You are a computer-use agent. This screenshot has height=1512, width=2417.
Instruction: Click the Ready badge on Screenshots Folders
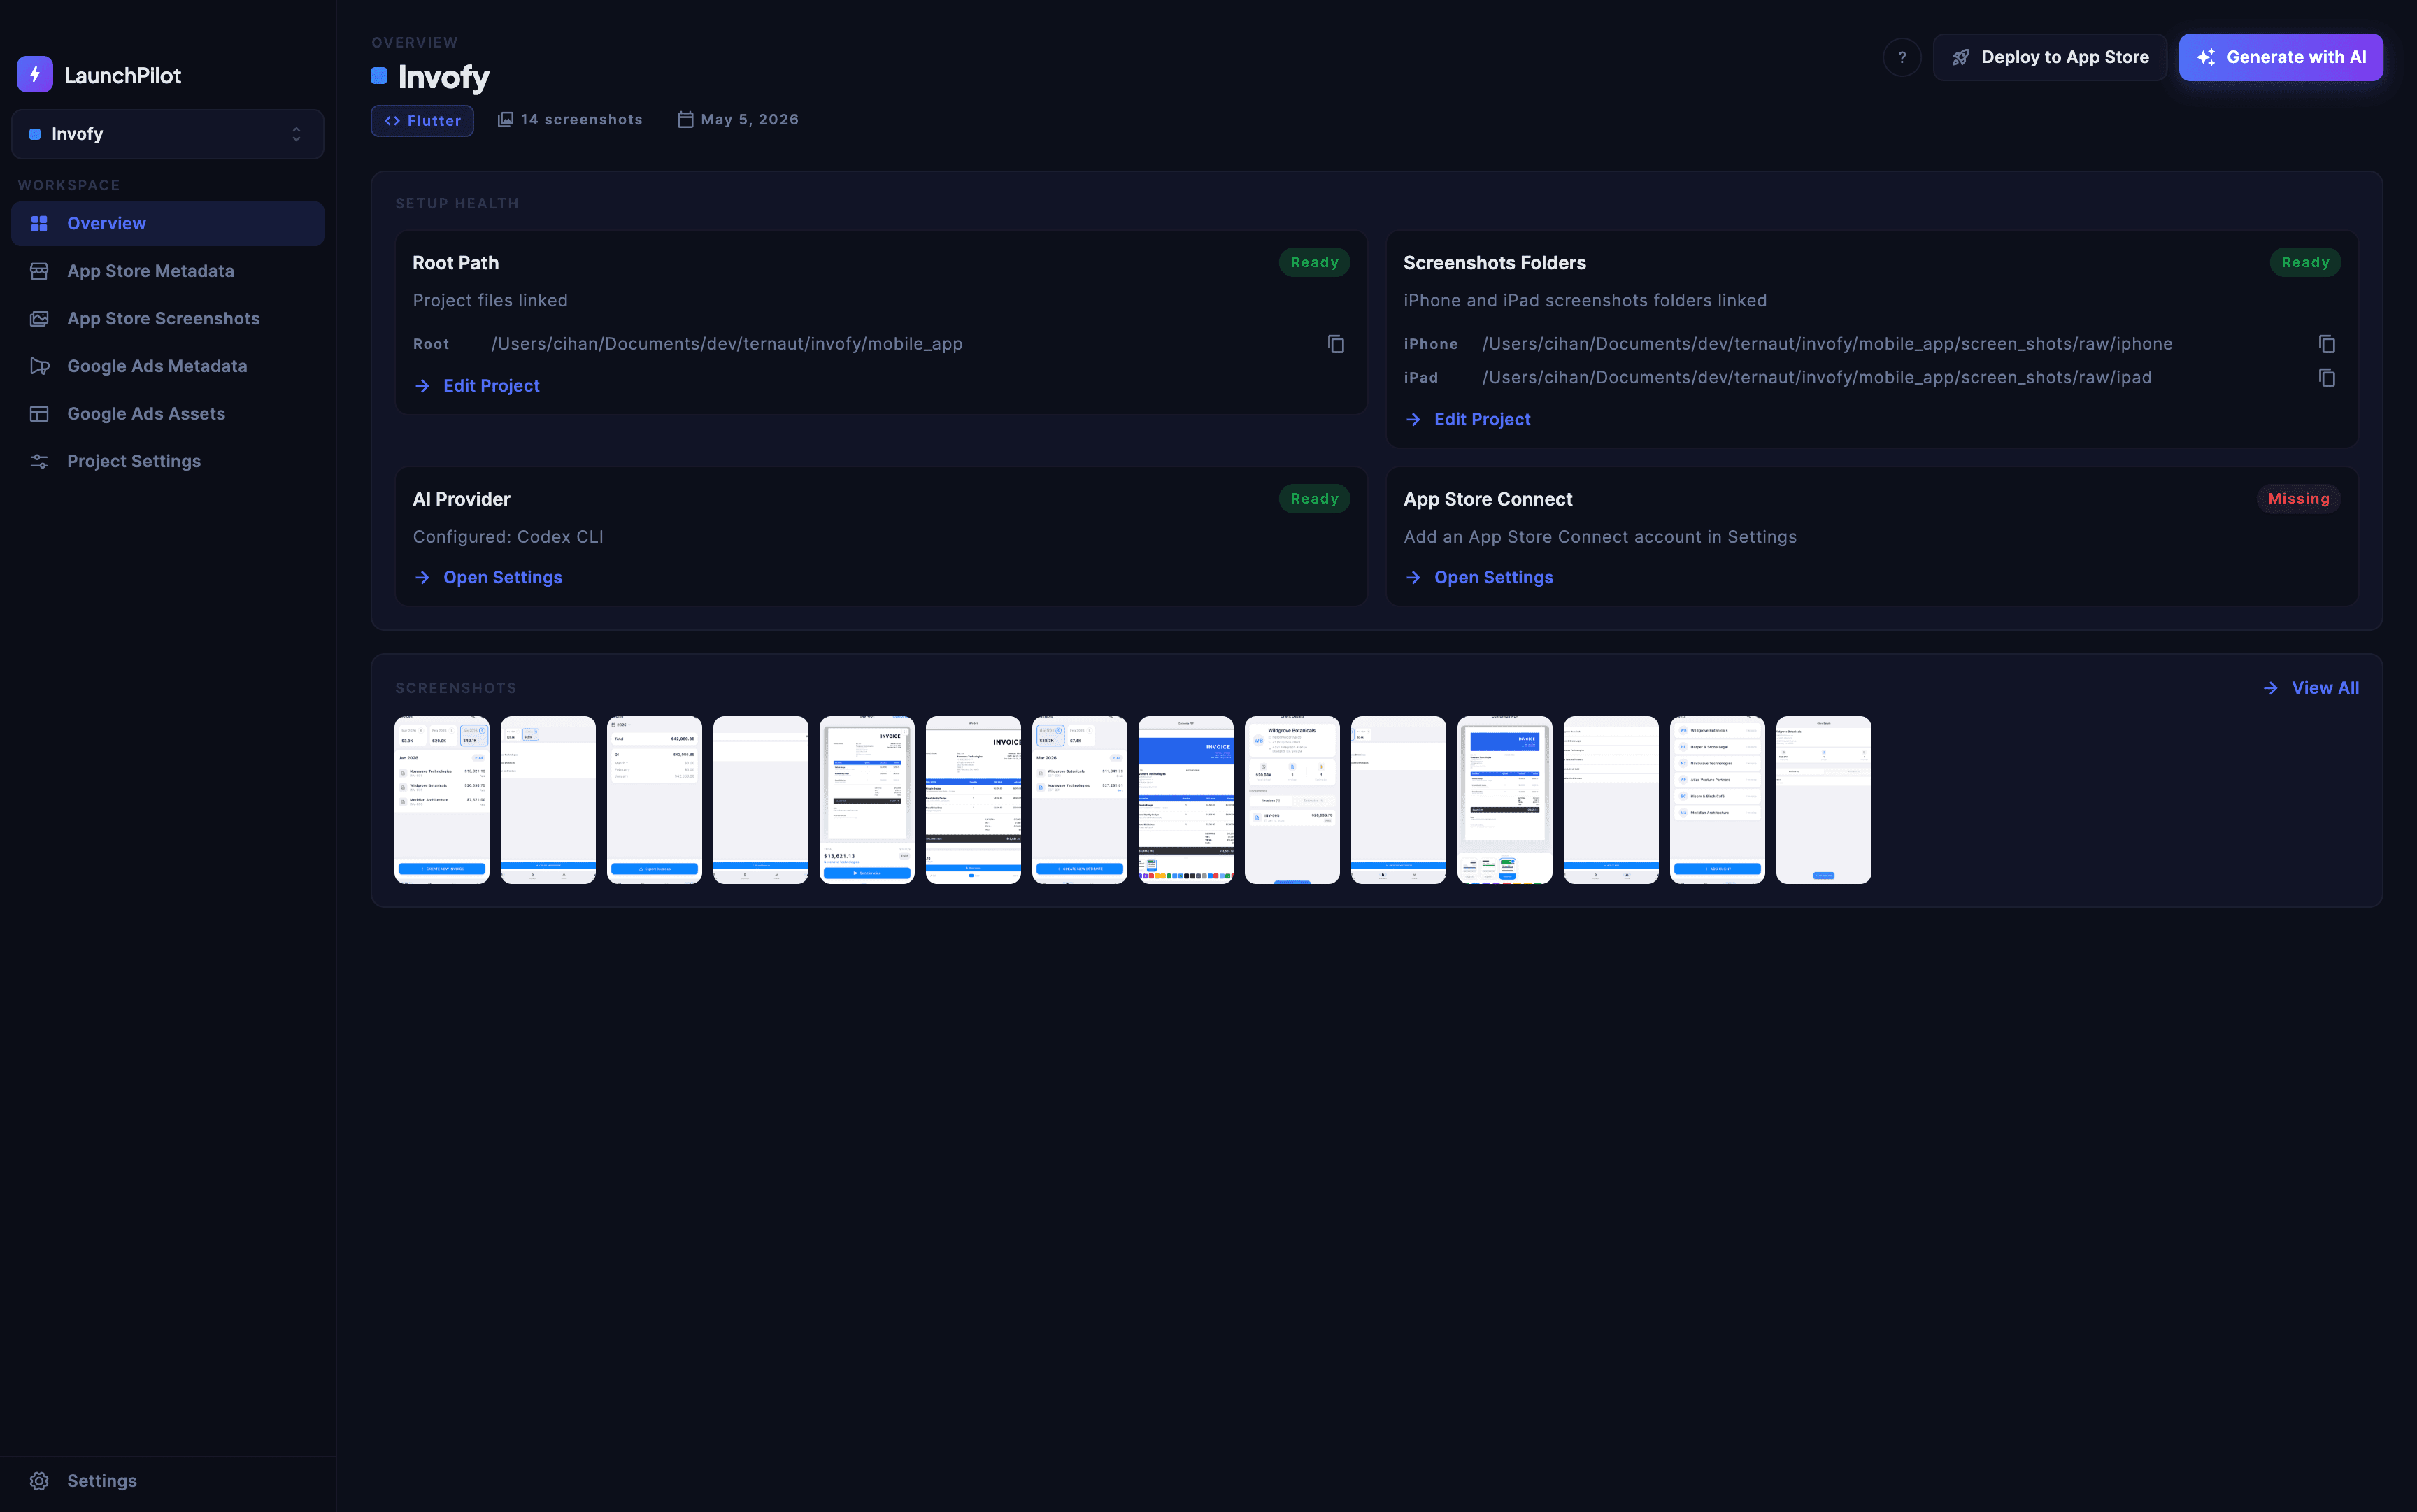point(2305,262)
